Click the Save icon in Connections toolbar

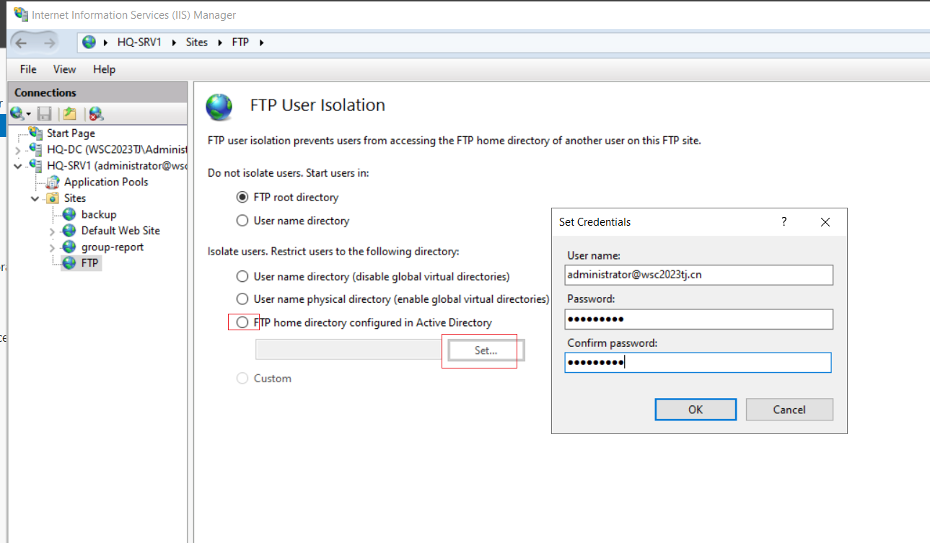[x=45, y=113]
